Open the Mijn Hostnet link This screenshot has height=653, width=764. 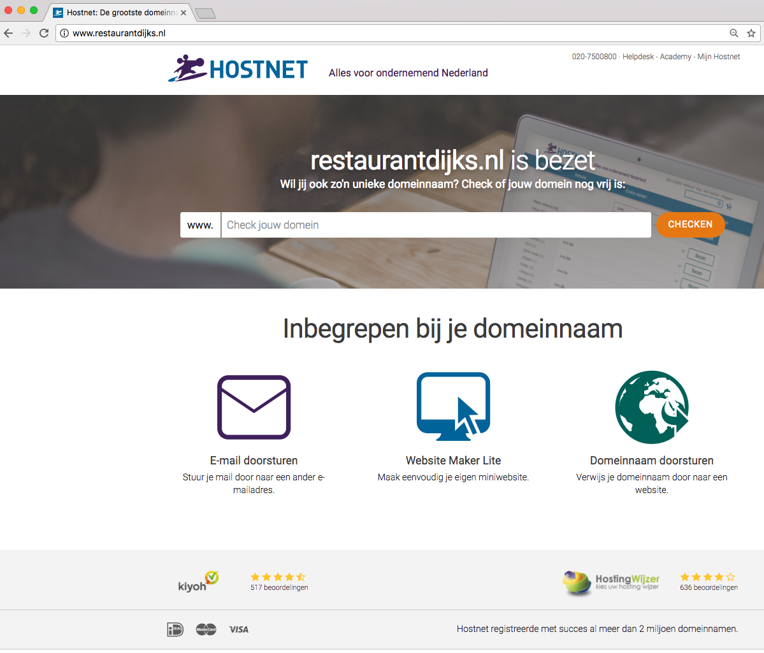point(719,57)
